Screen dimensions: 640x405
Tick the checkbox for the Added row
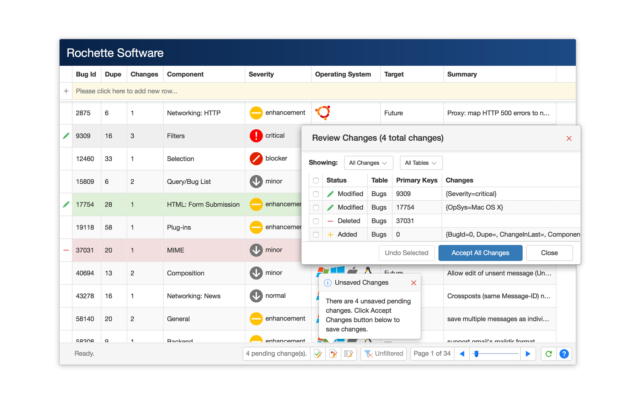click(316, 234)
